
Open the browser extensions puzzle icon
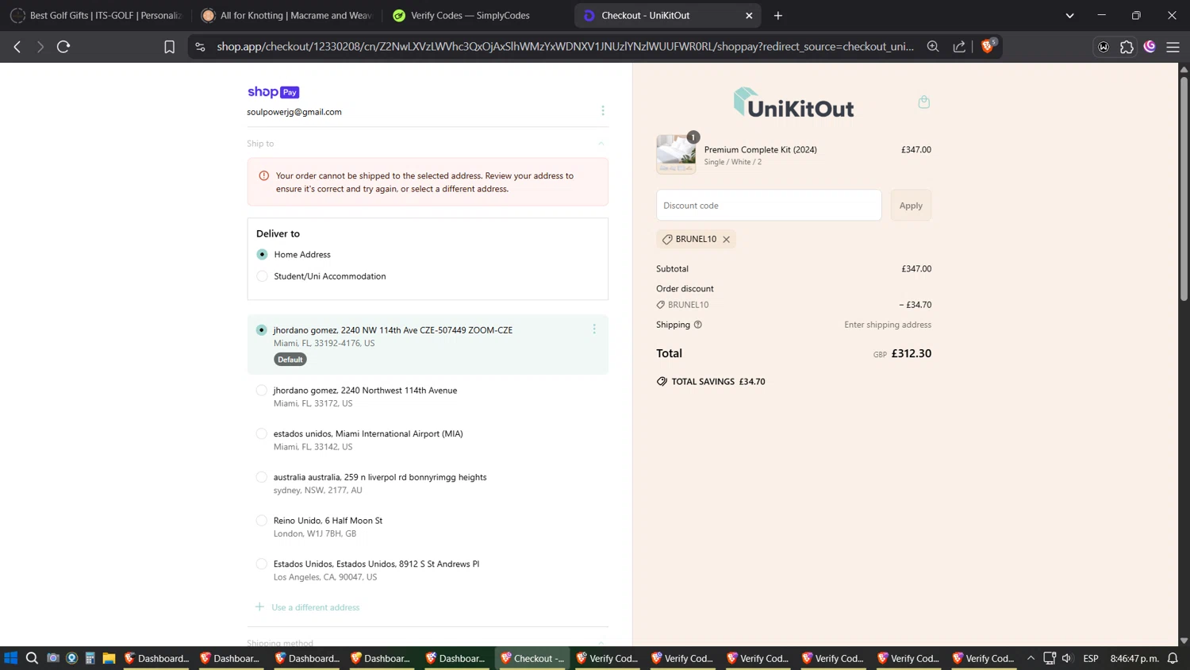(1127, 47)
